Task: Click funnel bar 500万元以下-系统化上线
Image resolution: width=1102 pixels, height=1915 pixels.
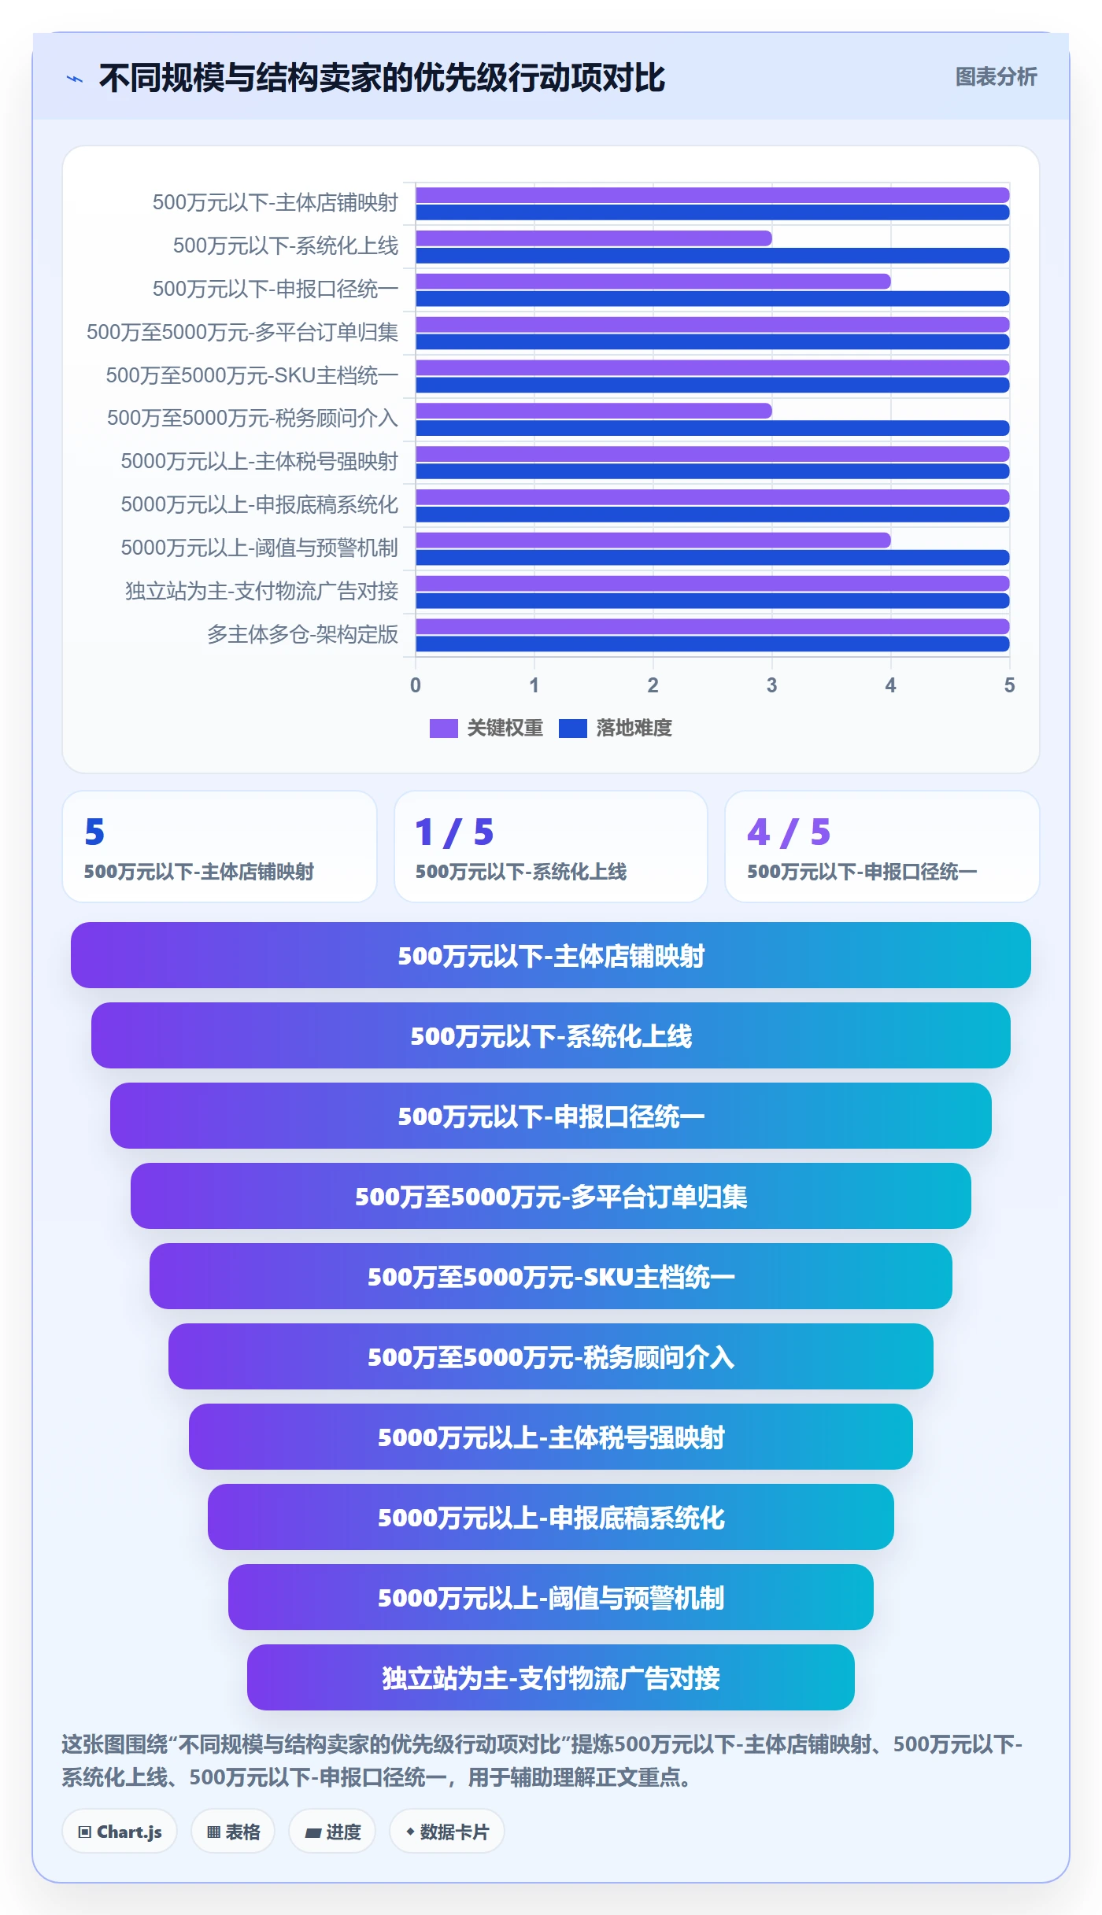Action: pos(551,1035)
